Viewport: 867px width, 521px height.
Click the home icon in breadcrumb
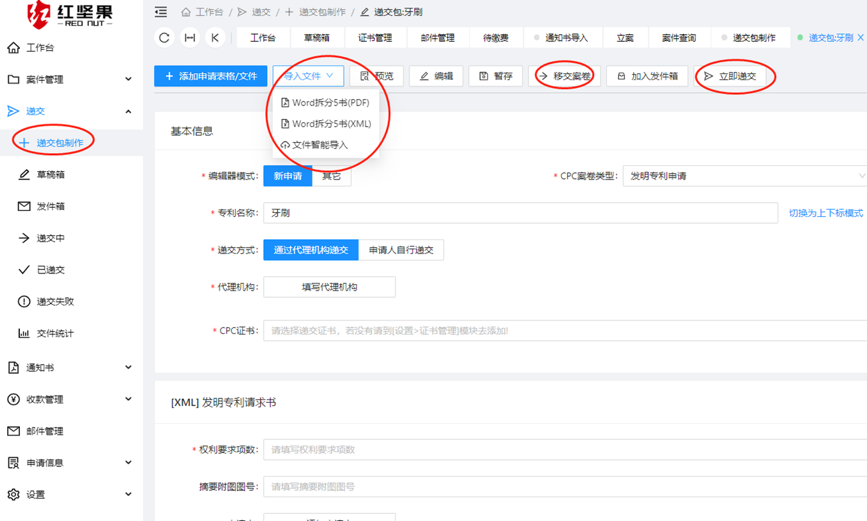coord(186,12)
